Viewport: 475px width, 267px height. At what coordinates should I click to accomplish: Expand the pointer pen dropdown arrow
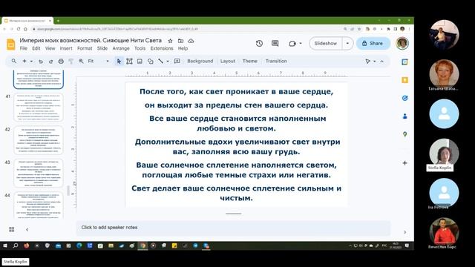pos(375,61)
